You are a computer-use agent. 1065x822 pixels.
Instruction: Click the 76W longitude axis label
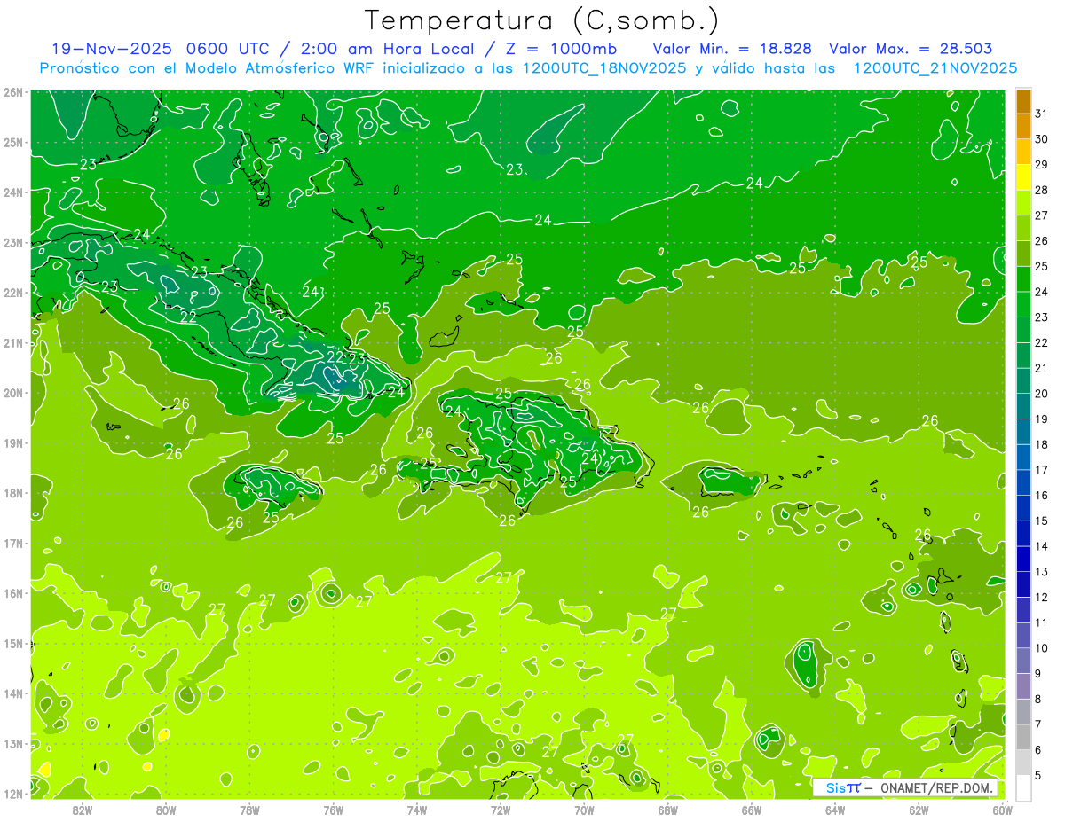(x=333, y=810)
